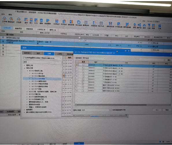Expand the A.1.12.1 找平层 node
The height and width of the screenshot is (145, 172).
click(x=30, y=73)
